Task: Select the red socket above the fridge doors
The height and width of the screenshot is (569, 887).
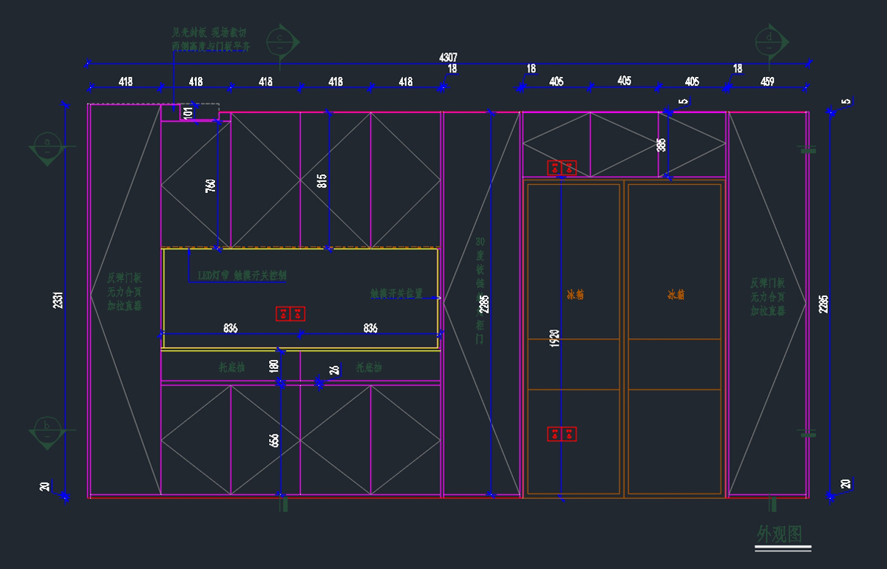Action: [x=561, y=168]
